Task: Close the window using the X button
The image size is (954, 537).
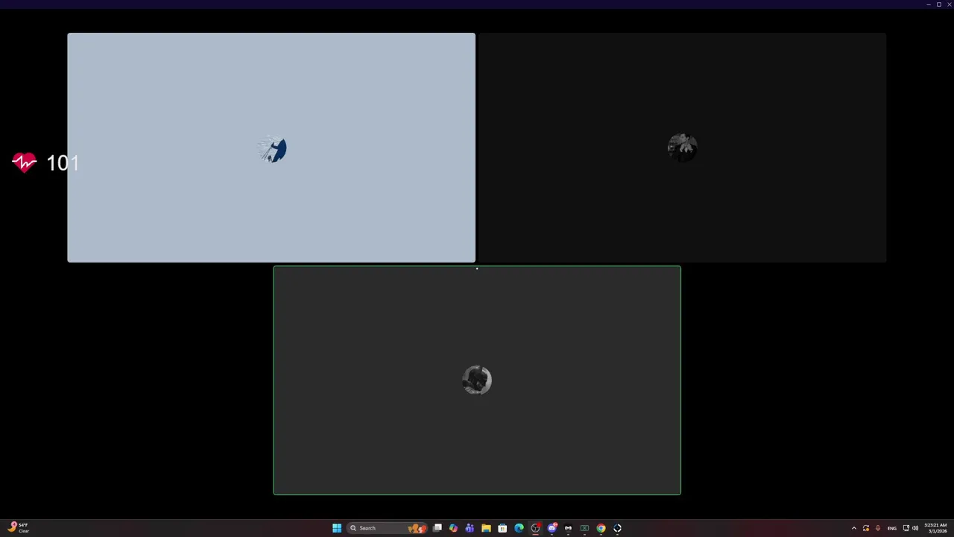Action: click(949, 4)
